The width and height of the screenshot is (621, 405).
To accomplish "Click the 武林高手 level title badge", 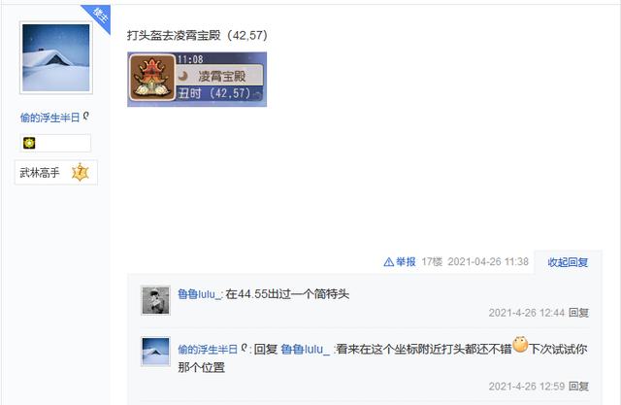I will click(56, 172).
